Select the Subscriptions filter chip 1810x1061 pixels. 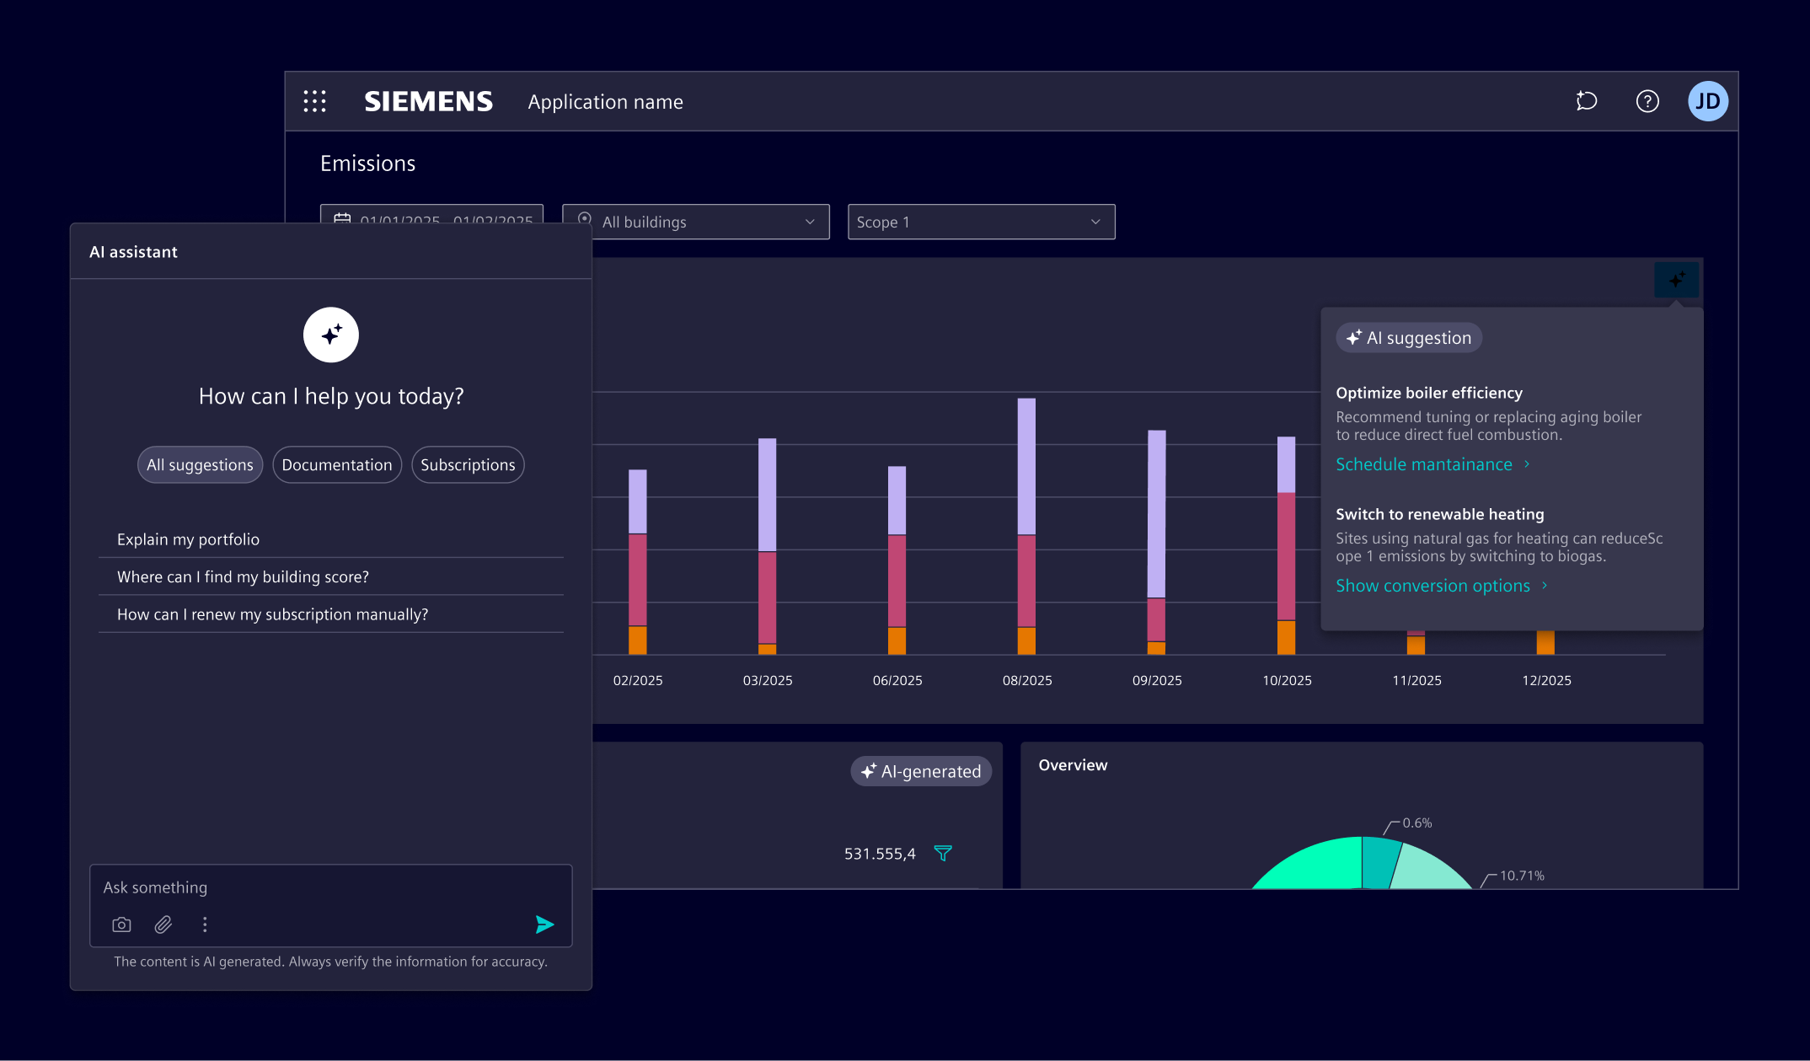[468, 464]
